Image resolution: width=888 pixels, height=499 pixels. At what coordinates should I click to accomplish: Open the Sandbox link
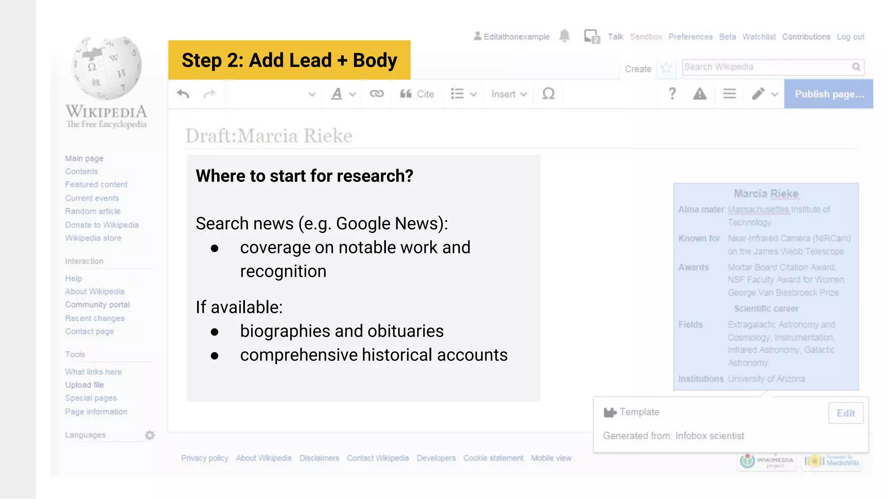(646, 37)
